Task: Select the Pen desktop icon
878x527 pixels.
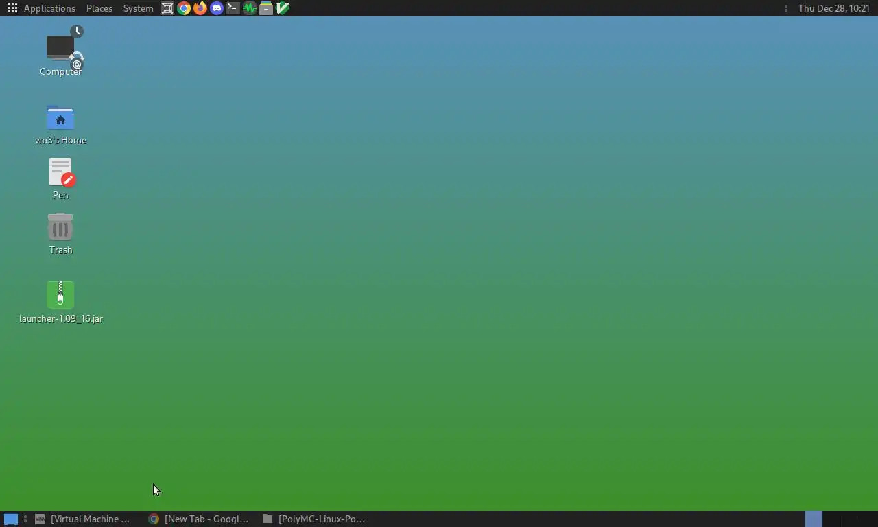Action: tap(60, 179)
